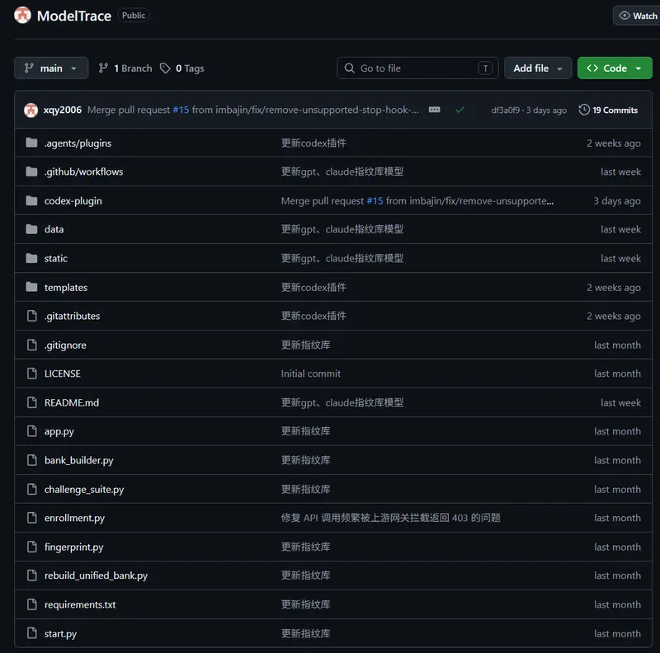Open the .github/workflows folder
Image resolution: width=660 pixels, height=653 pixels.
coord(84,171)
